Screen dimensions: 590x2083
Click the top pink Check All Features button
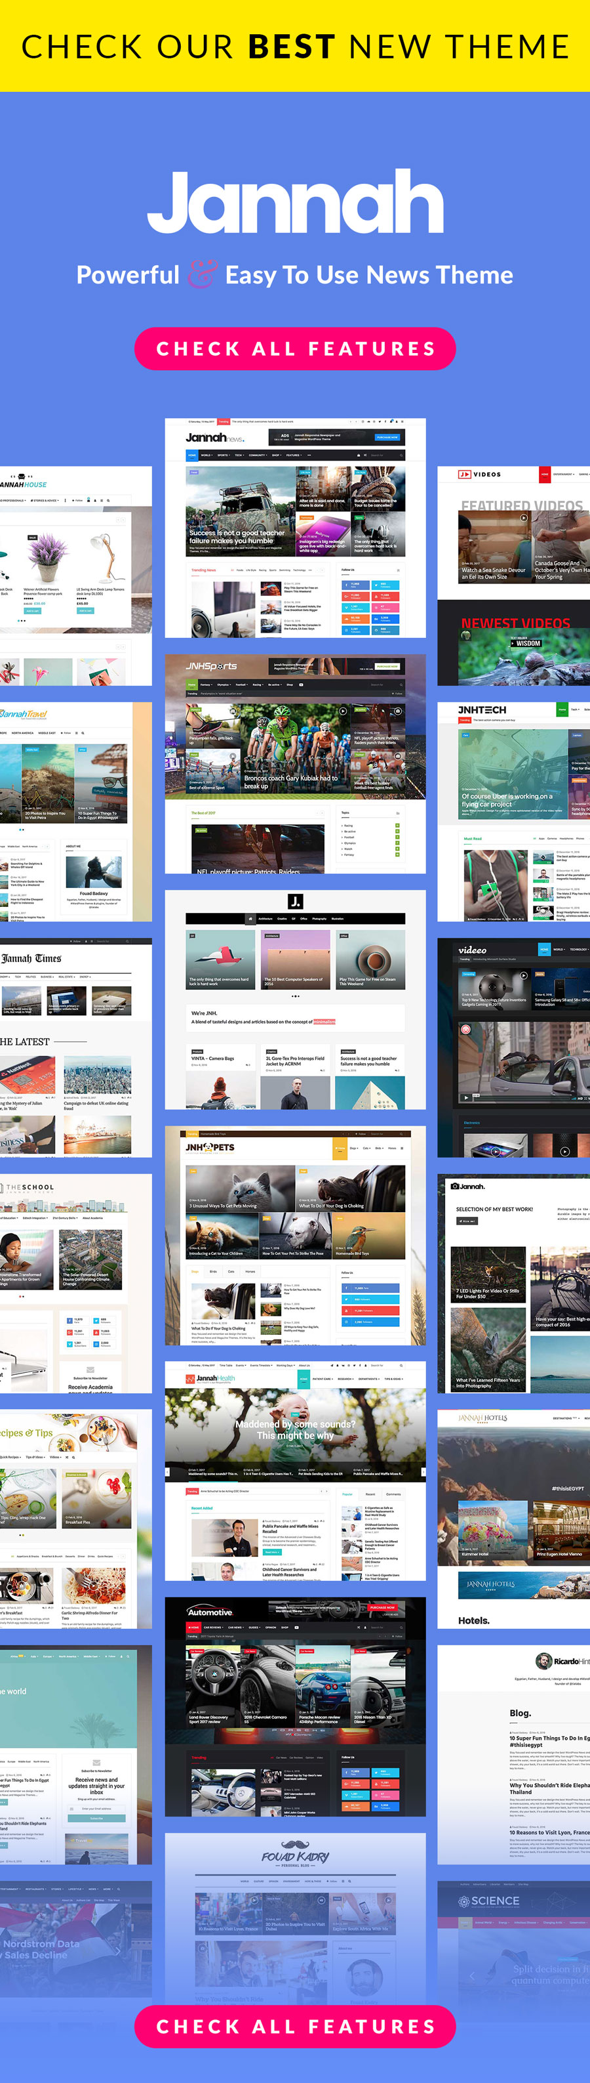coord(295,348)
